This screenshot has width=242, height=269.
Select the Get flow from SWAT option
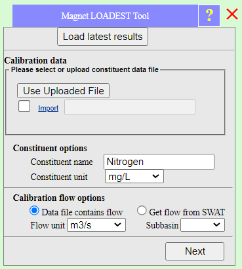coord(142,211)
